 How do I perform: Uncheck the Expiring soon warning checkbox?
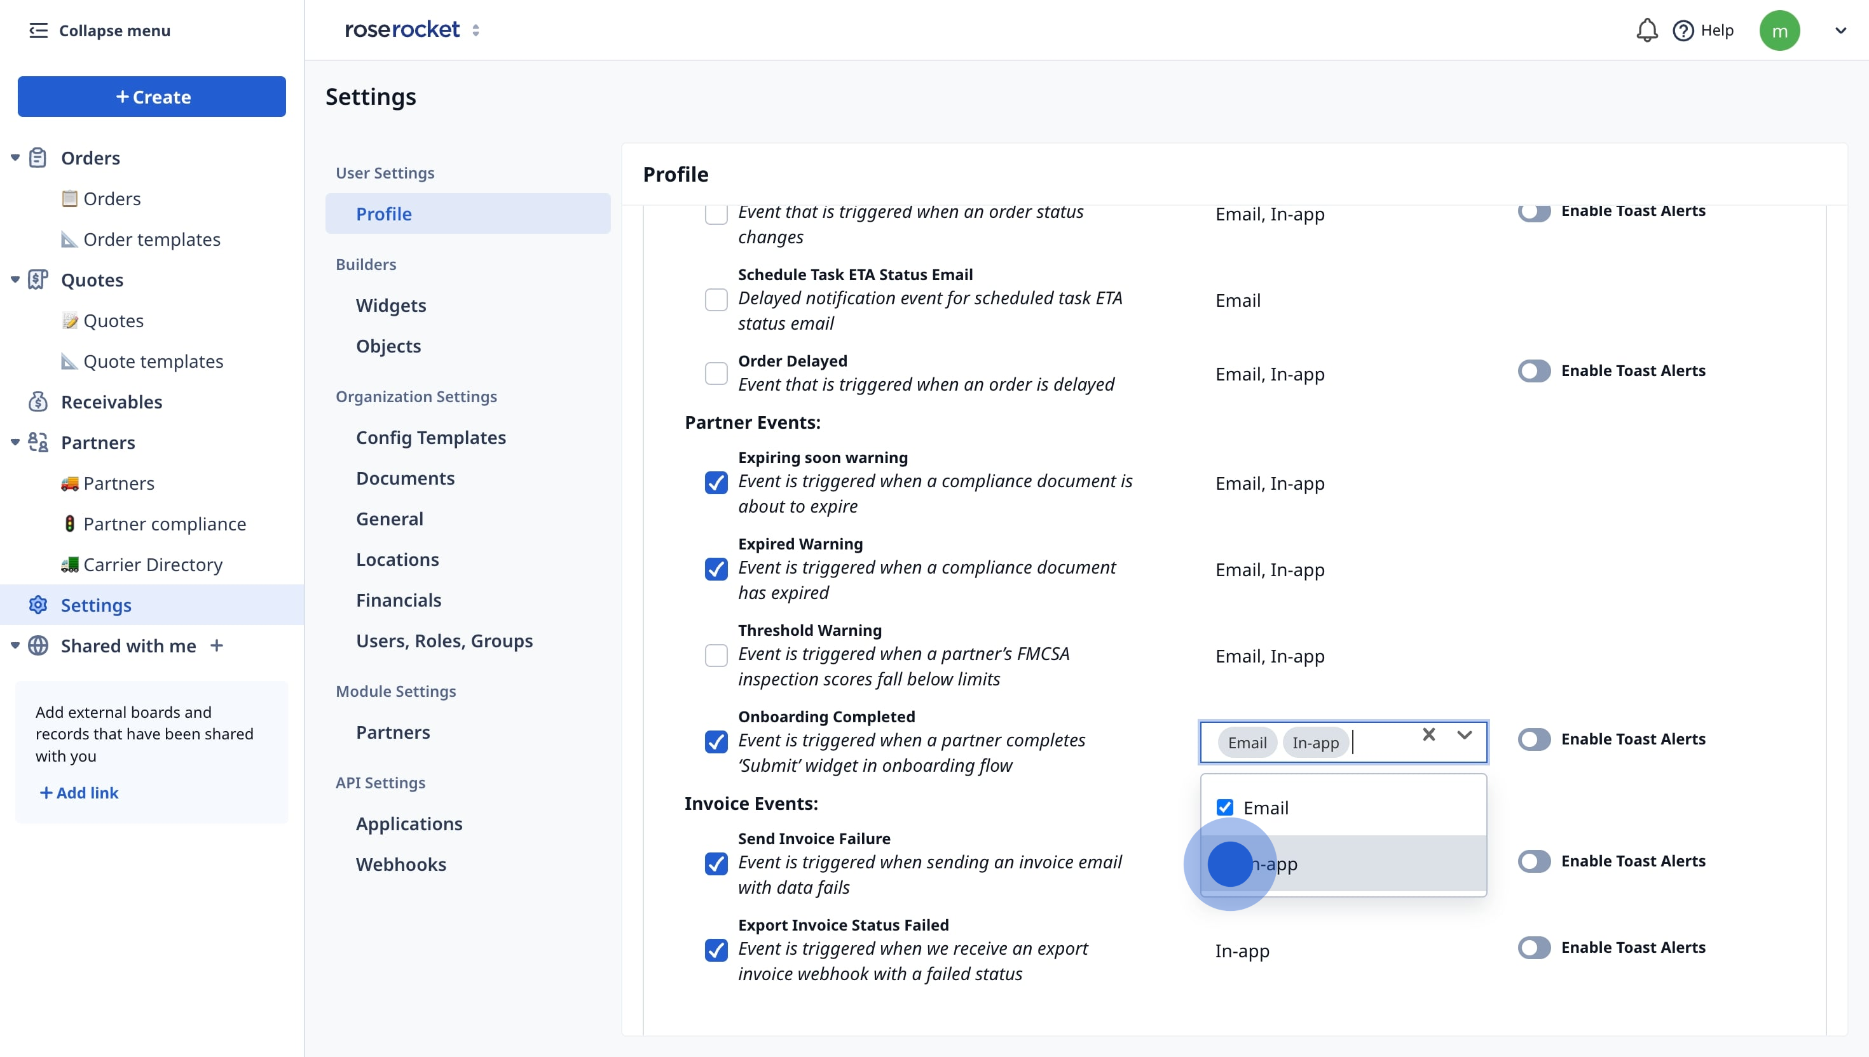click(x=715, y=483)
